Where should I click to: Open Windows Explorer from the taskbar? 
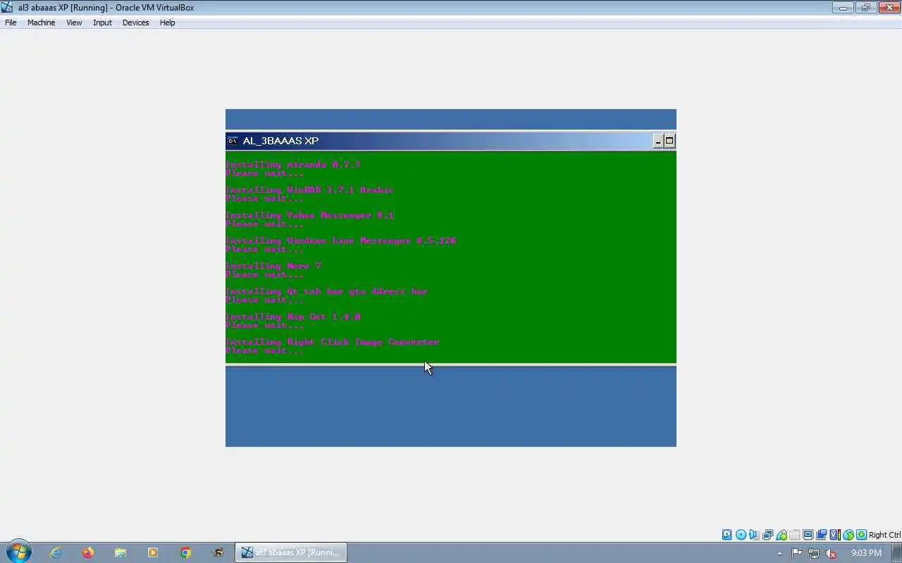coord(120,552)
